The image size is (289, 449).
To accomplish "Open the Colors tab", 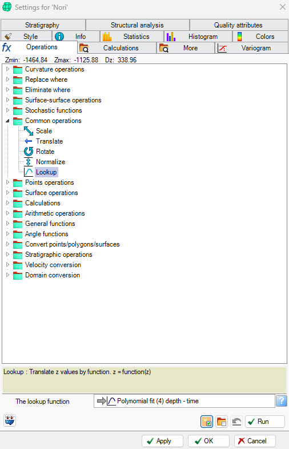I will [x=260, y=37].
